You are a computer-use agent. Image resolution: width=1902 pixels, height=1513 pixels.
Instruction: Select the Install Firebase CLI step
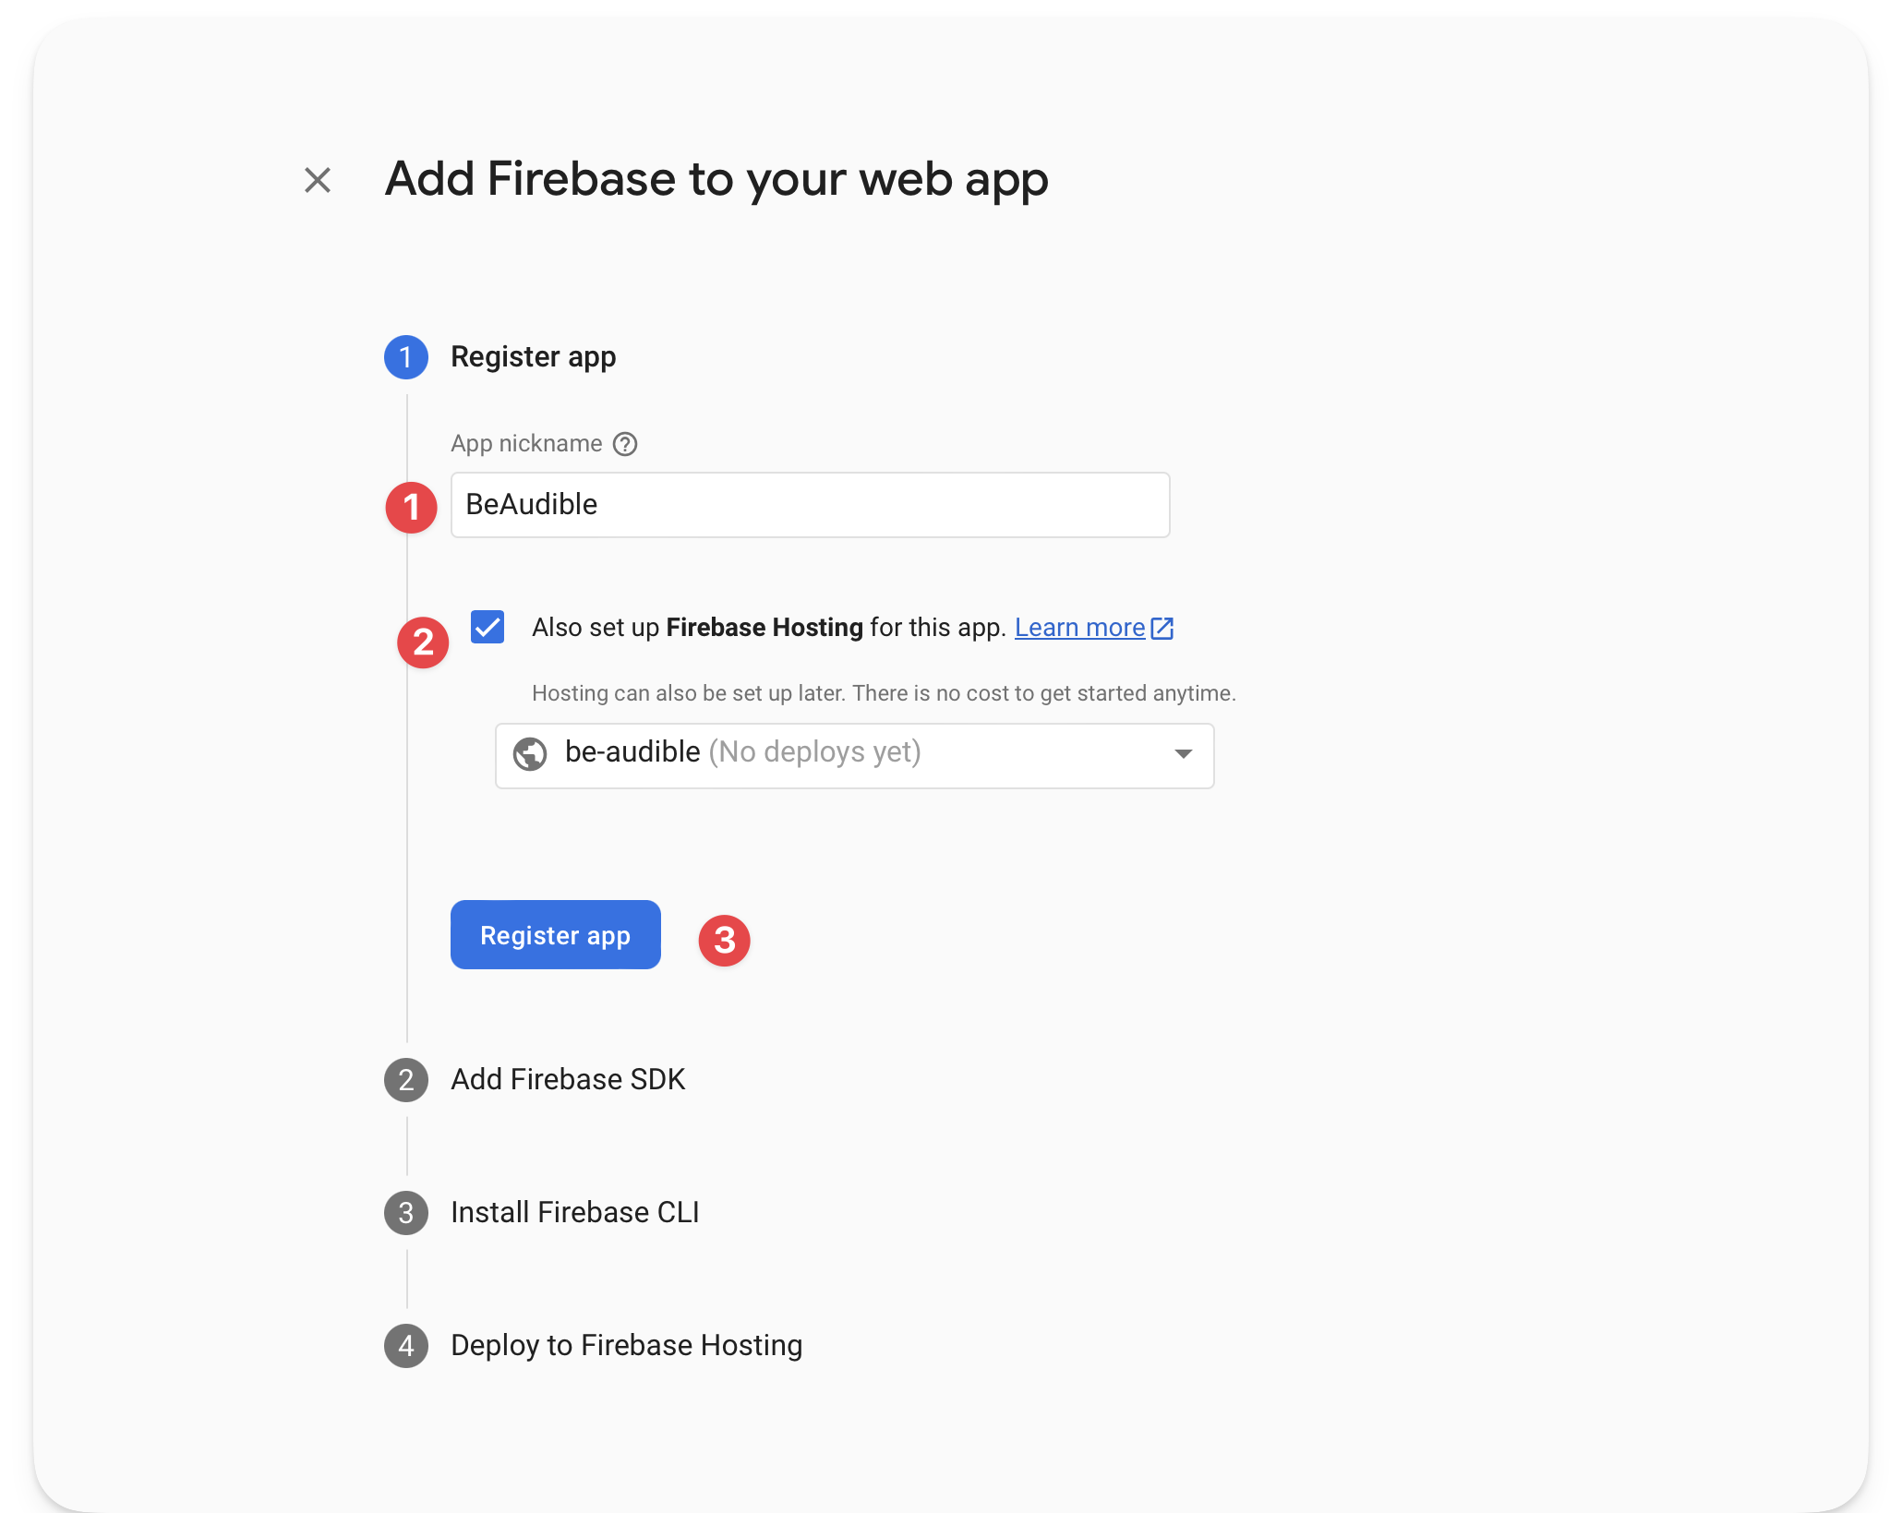[574, 1213]
